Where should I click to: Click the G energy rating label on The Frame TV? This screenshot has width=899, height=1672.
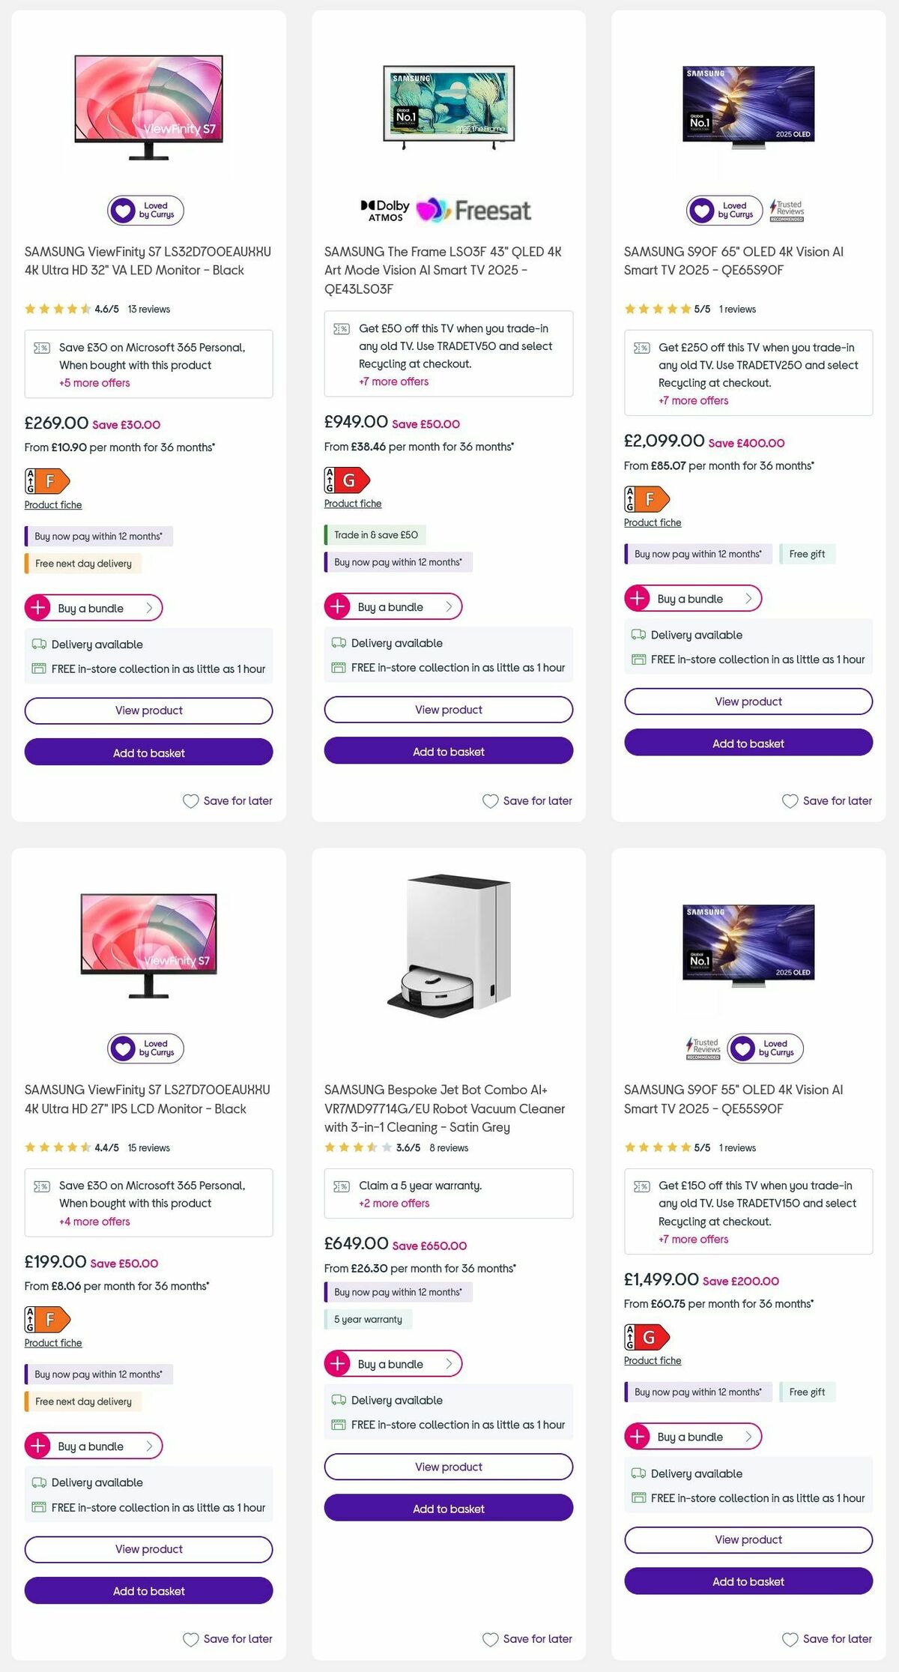pyautogui.click(x=347, y=480)
